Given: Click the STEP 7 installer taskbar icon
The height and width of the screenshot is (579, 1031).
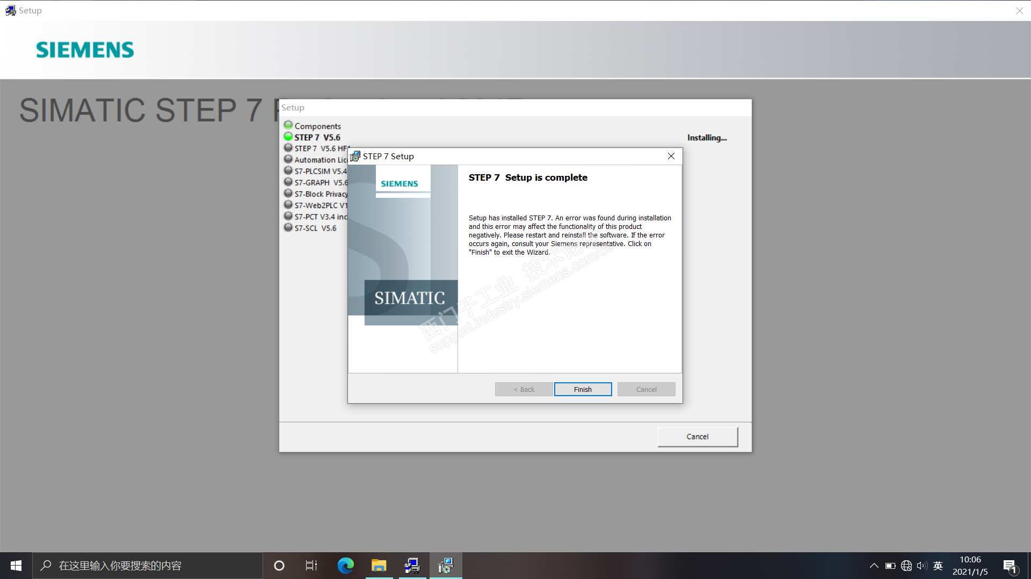Looking at the screenshot, I should pyautogui.click(x=445, y=566).
